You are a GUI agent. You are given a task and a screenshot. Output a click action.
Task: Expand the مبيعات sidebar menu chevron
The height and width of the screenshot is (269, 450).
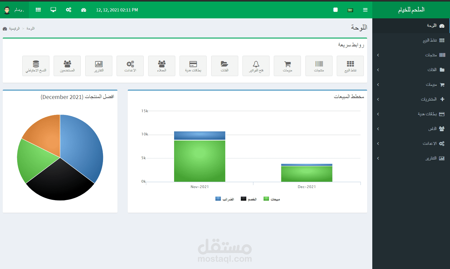point(378,85)
